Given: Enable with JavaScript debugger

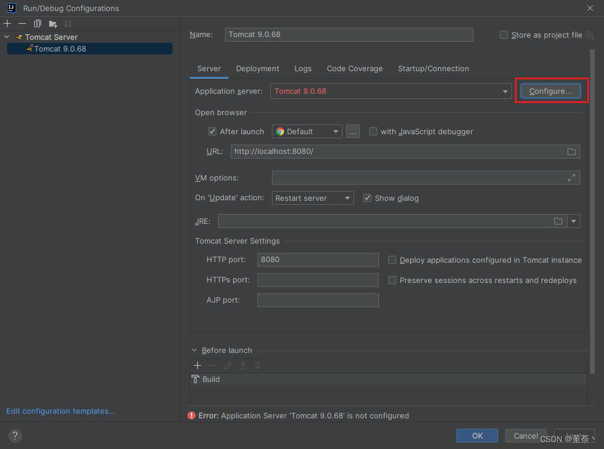Looking at the screenshot, I should (373, 131).
